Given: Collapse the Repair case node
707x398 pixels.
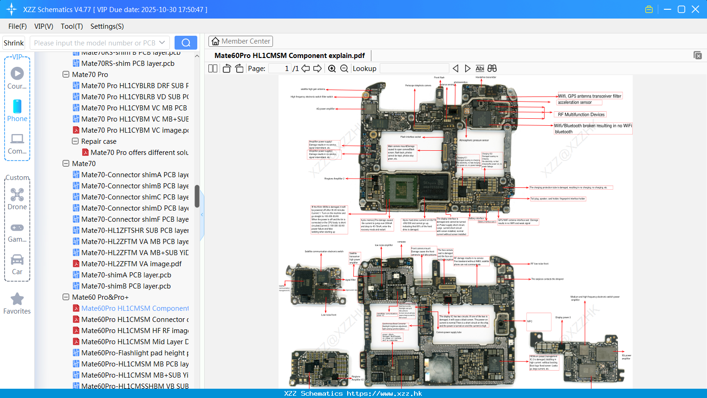Looking at the screenshot, I should click(75, 141).
